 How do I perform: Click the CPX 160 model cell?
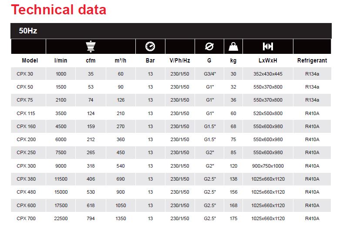point(26,126)
